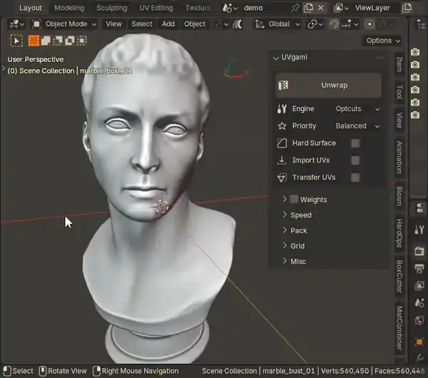
Task: Check the Transfer UVs option
Action: click(355, 178)
